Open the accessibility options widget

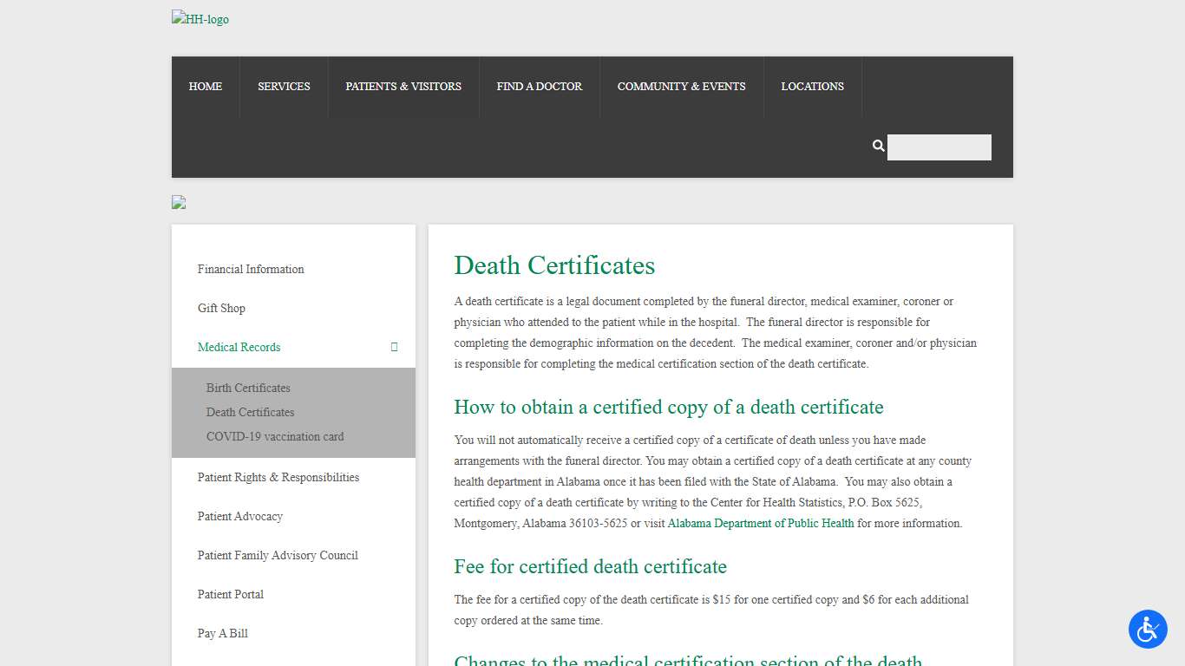[1148, 630]
